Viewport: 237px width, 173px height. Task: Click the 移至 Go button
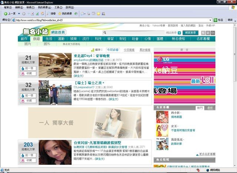tap(218, 20)
